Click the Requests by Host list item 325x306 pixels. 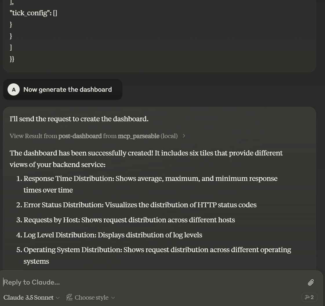(x=129, y=220)
